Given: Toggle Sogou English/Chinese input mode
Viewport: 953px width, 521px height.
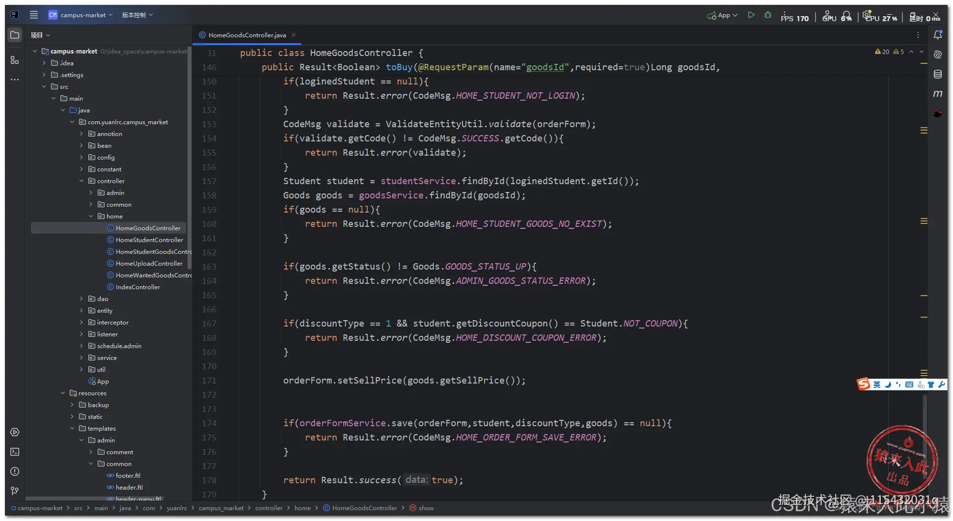Looking at the screenshot, I should [877, 384].
